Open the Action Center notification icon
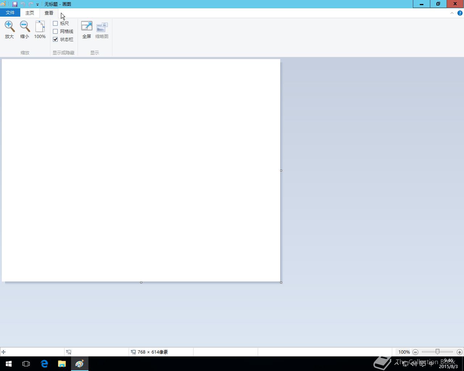464x371 pixels. coord(422,364)
